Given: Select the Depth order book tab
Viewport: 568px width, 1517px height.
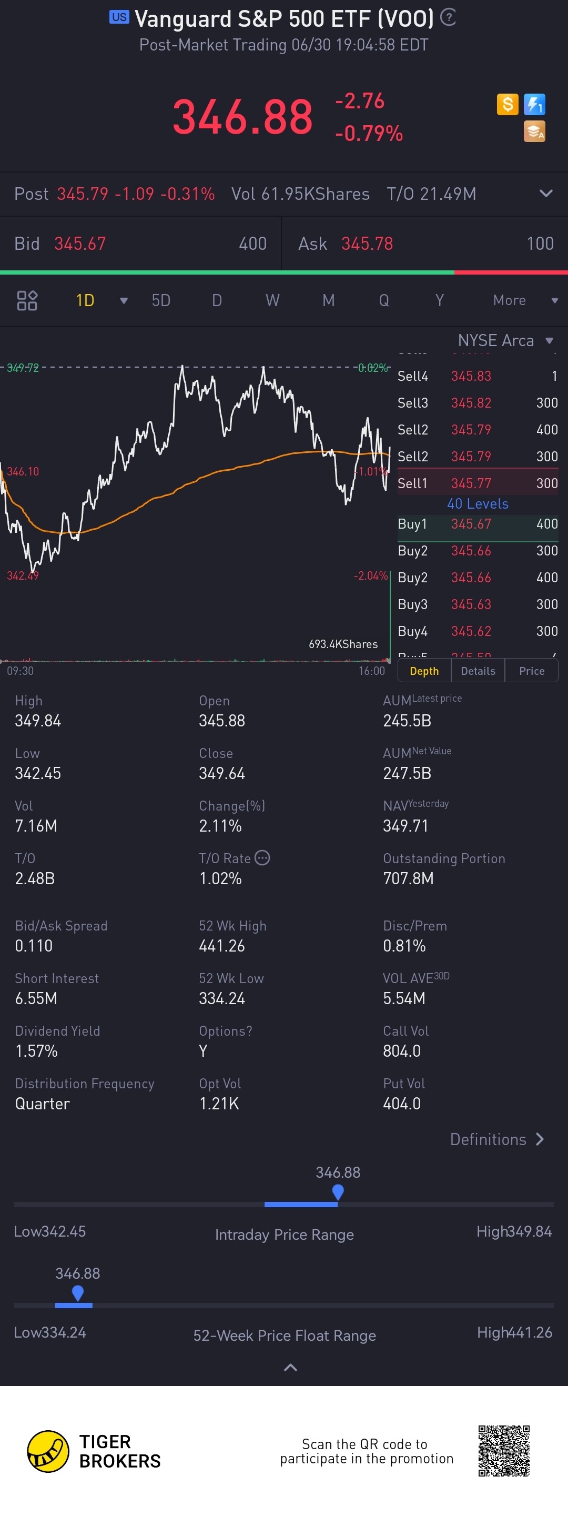Looking at the screenshot, I should coord(424,671).
